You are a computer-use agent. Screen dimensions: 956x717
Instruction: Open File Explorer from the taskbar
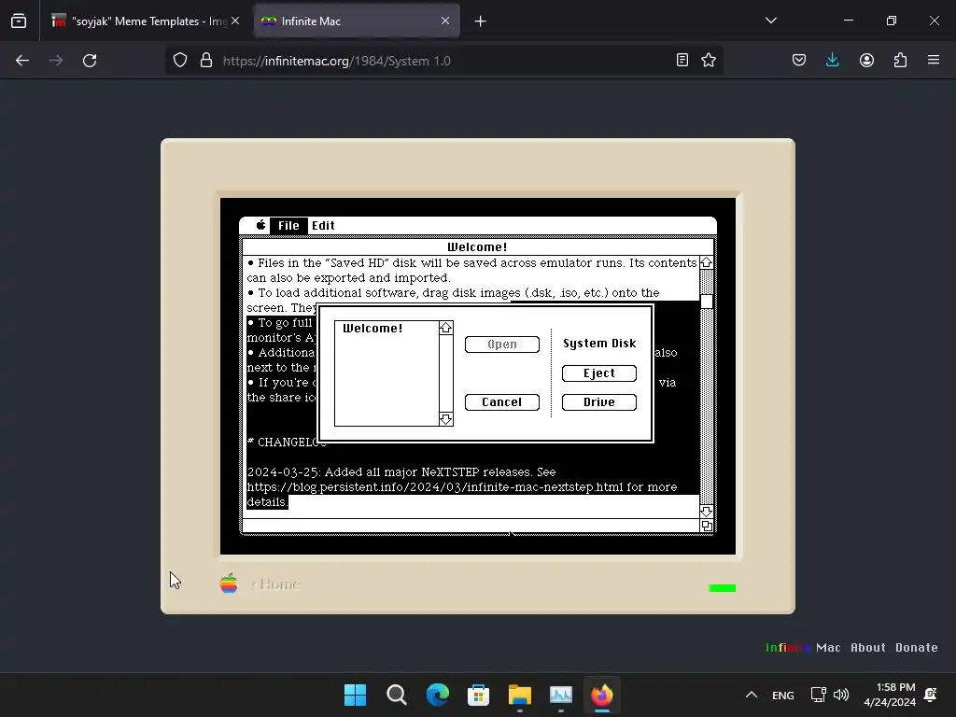(519, 695)
